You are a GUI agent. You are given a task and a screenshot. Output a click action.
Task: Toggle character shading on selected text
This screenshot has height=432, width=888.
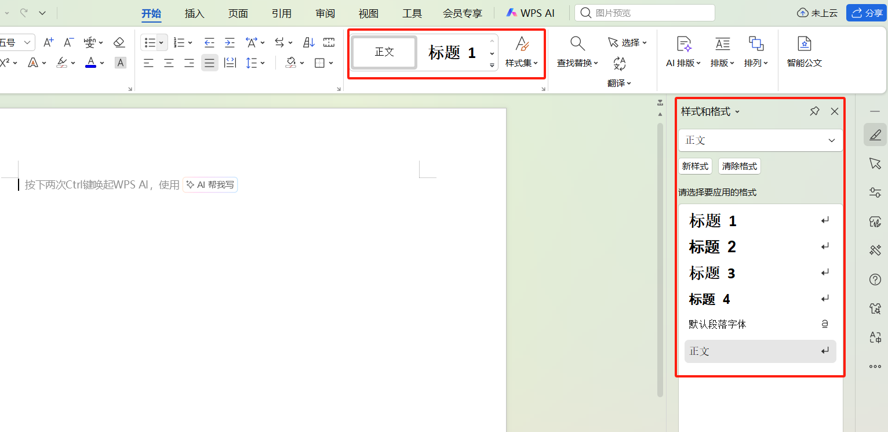click(x=120, y=63)
